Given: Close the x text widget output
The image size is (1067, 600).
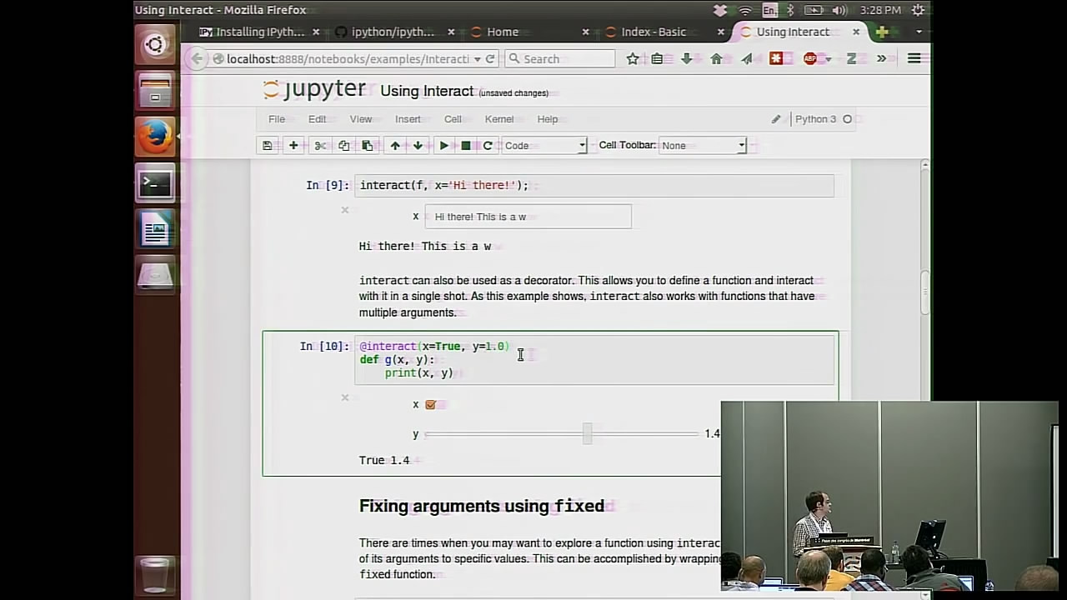Looking at the screenshot, I should coord(345,210).
